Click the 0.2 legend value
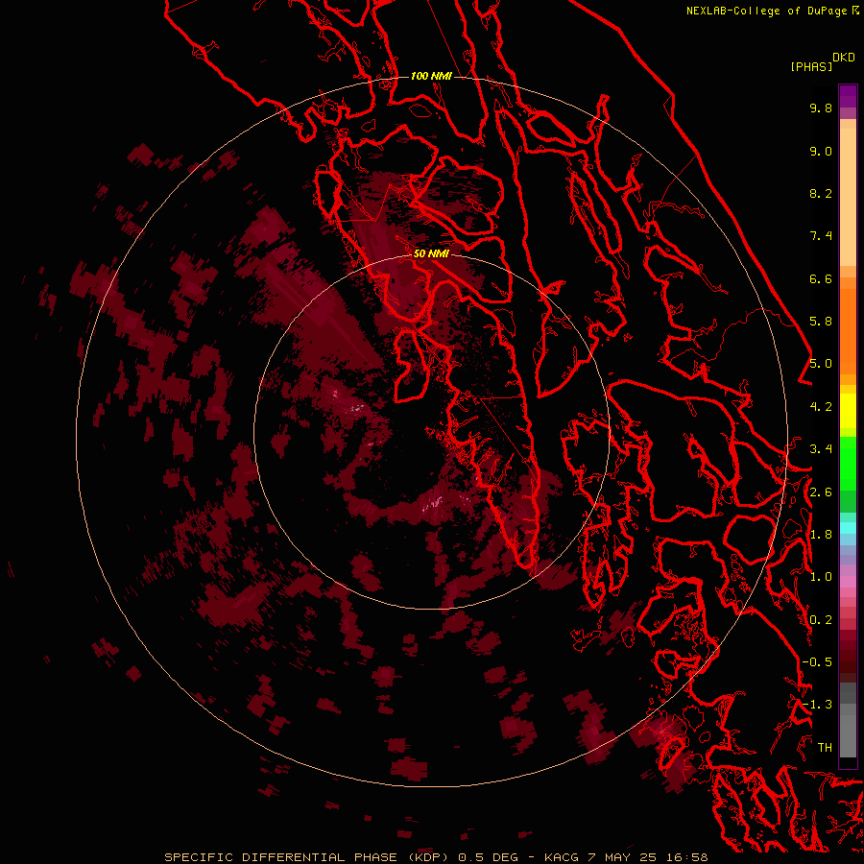The width and height of the screenshot is (864, 864). tap(821, 620)
